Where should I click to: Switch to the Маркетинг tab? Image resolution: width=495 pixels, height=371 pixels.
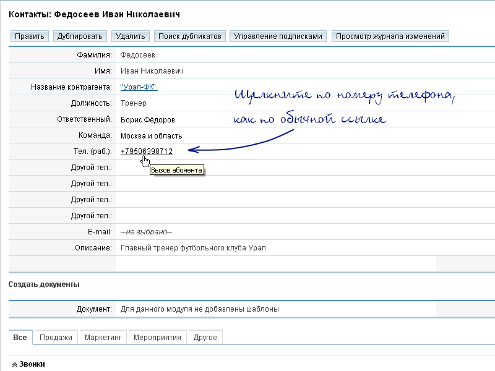(x=103, y=338)
